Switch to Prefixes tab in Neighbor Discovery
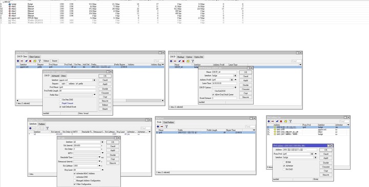The height and width of the screenshot is (187, 369). pos(42,124)
